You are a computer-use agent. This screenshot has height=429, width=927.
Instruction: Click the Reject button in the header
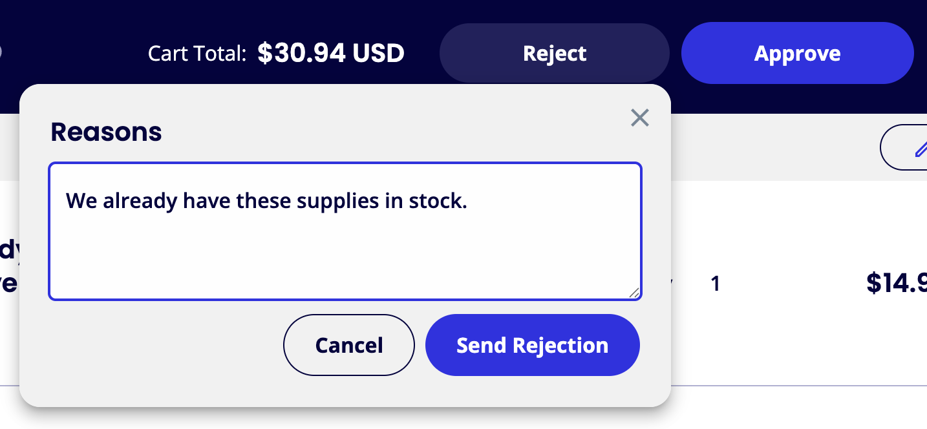pyautogui.click(x=554, y=53)
